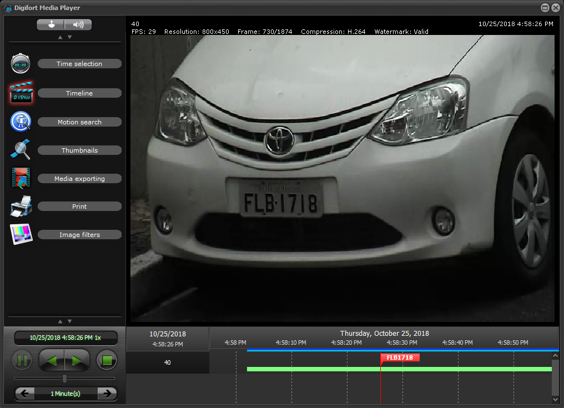Open Media exporting options
The width and height of the screenshot is (564, 408).
point(79,179)
